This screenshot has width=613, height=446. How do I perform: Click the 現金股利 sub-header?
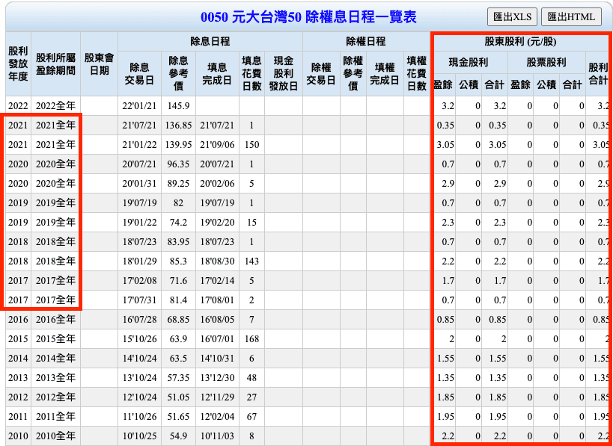click(468, 63)
